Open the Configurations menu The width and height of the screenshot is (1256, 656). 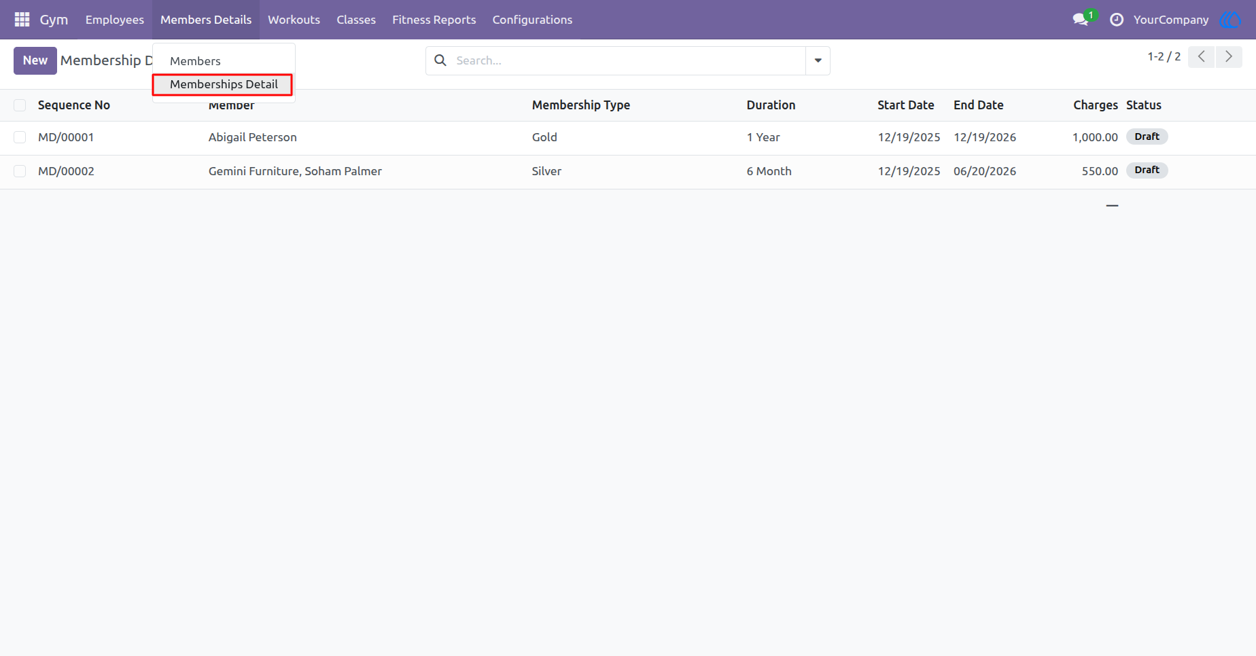pos(532,20)
